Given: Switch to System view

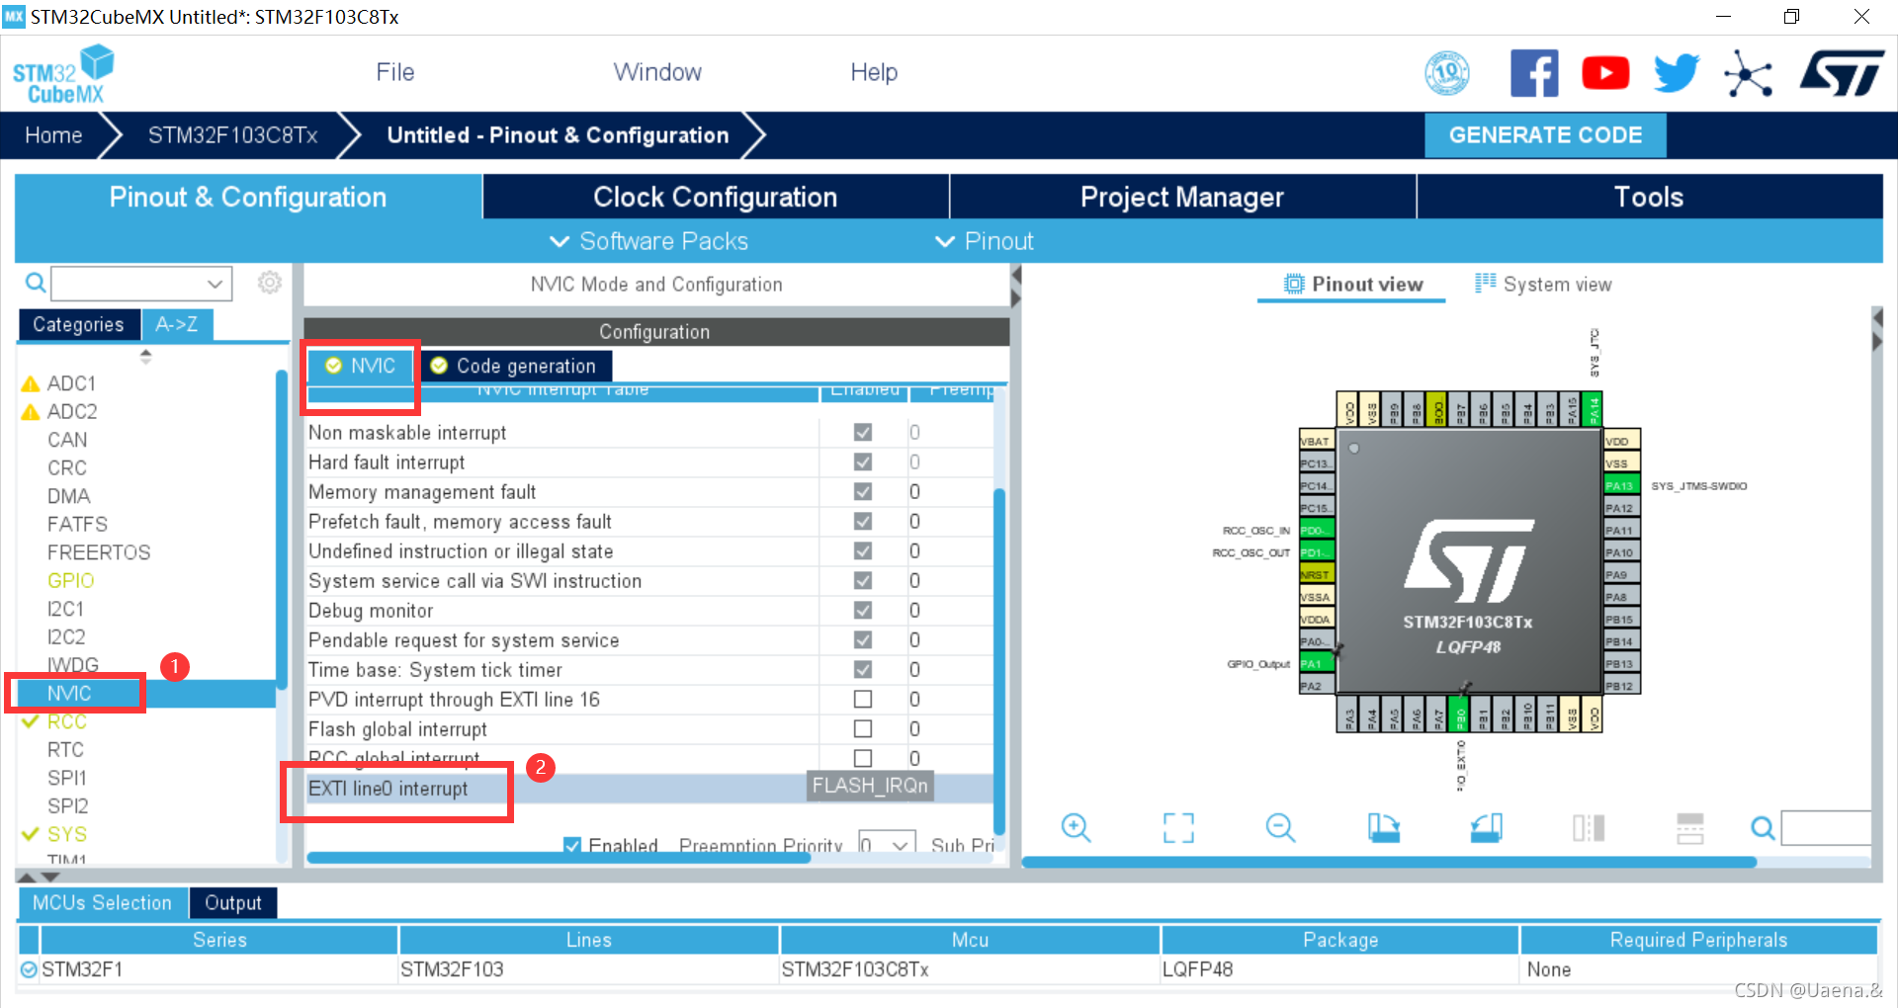Looking at the screenshot, I should [1543, 285].
